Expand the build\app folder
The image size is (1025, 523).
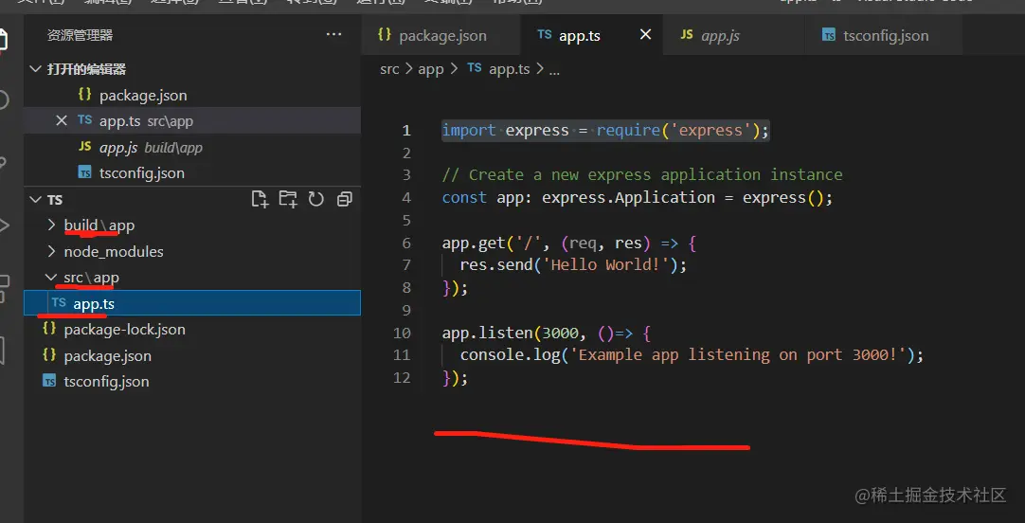click(x=52, y=225)
